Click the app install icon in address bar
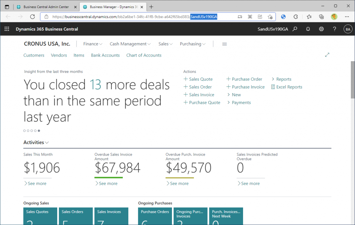 [260, 17]
